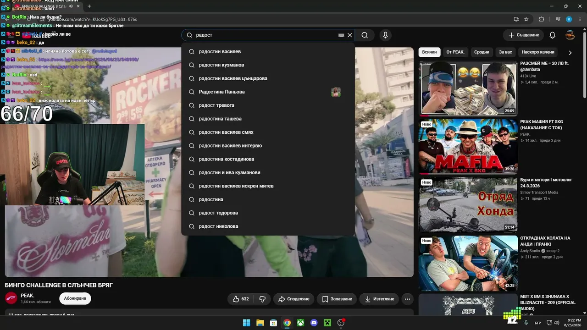Mute the tab using the speaker icon
This screenshot has width=587, height=330.
[71, 6]
